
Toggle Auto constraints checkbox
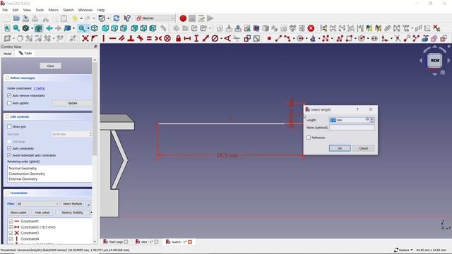click(x=9, y=148)
